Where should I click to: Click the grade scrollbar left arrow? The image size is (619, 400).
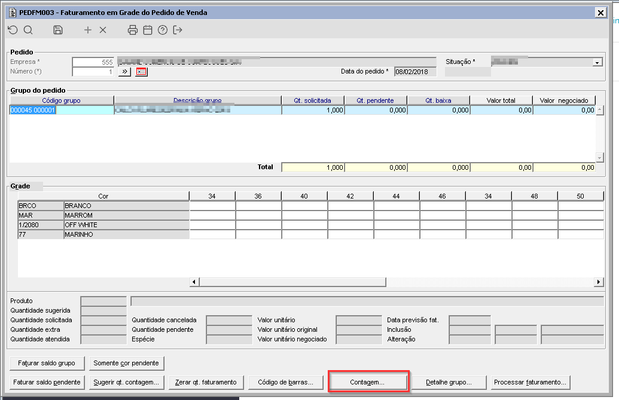[194, 282]
